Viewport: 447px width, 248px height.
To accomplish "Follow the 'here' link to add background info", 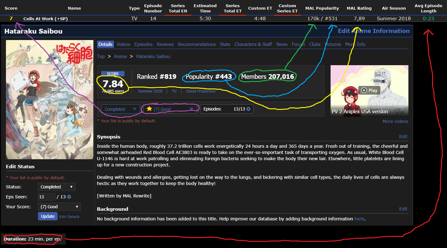I will [x=359, y=219].
